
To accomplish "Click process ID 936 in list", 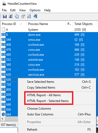I will click(x=8, y=110).
